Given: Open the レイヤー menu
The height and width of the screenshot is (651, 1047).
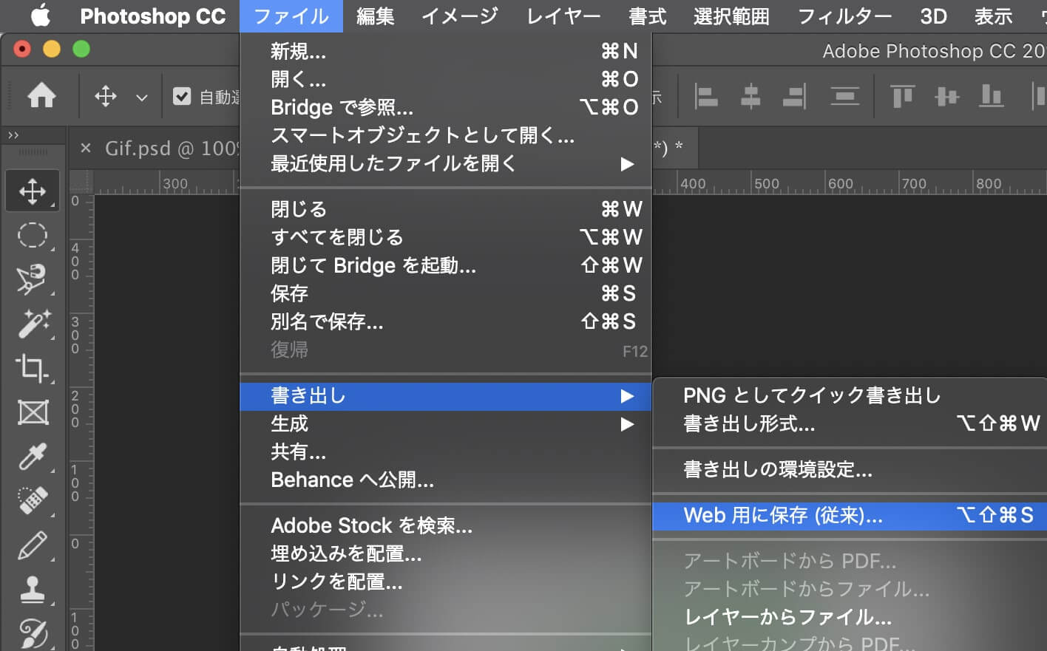Looking at the screenshot, I should pyautogui.click(x=563, y=16).
